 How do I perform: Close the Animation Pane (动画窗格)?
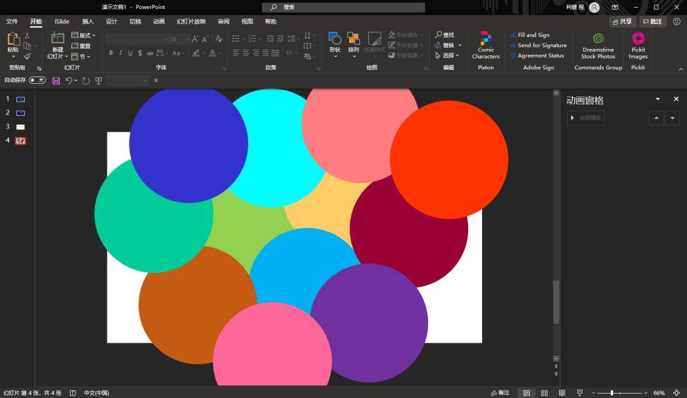676,99
